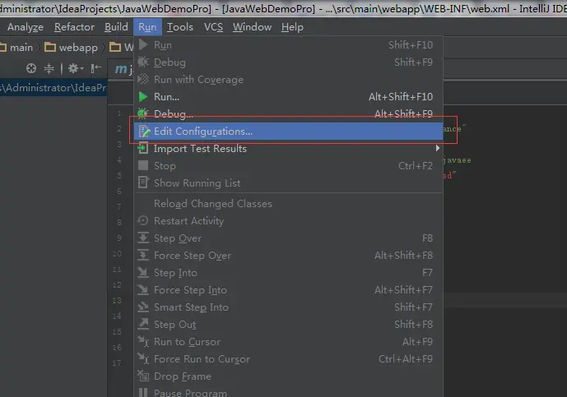
Task: Open the Tools menu
Action: pyautogui.click(x=179, y=27)
